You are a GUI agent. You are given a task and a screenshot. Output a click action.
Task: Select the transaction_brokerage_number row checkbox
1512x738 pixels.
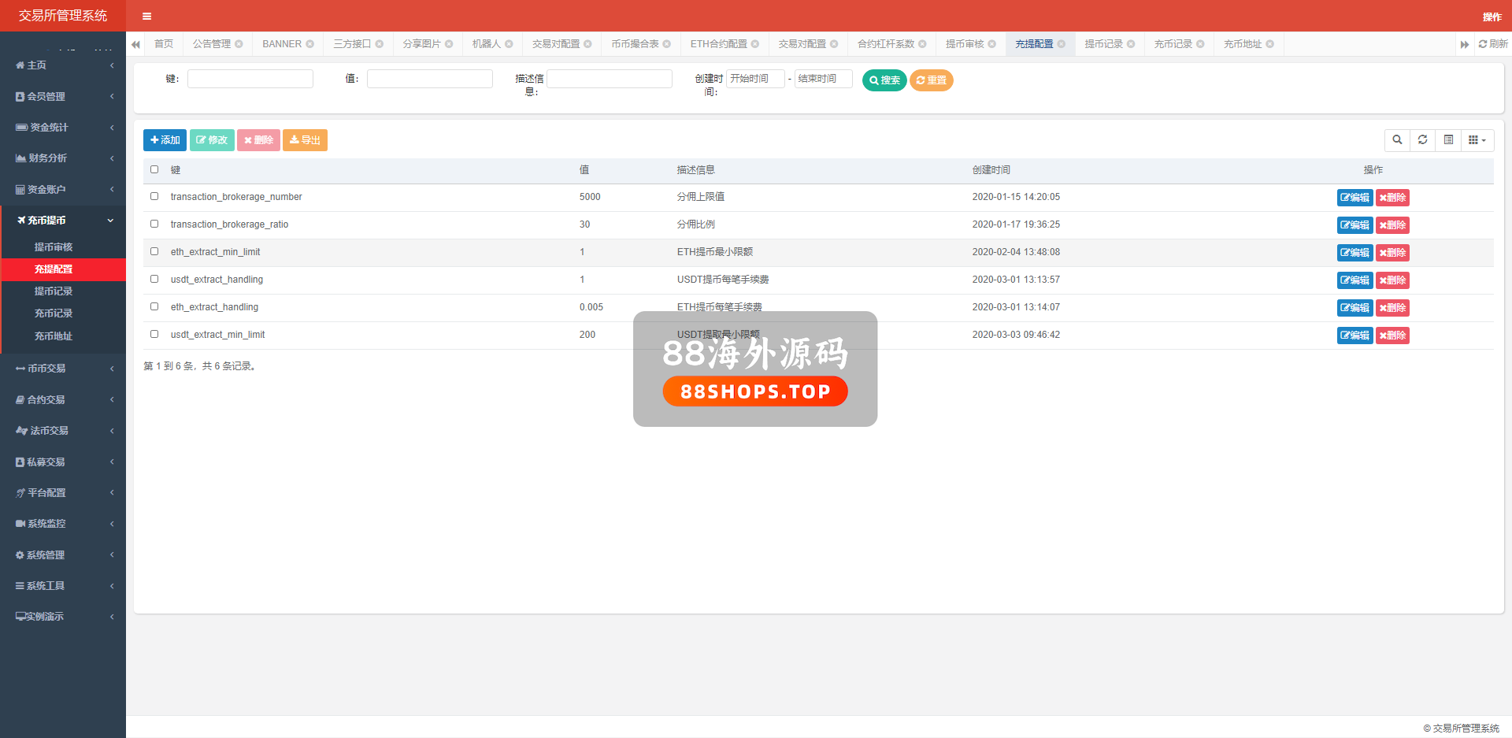pyautogui.click(x=154, y=196)
